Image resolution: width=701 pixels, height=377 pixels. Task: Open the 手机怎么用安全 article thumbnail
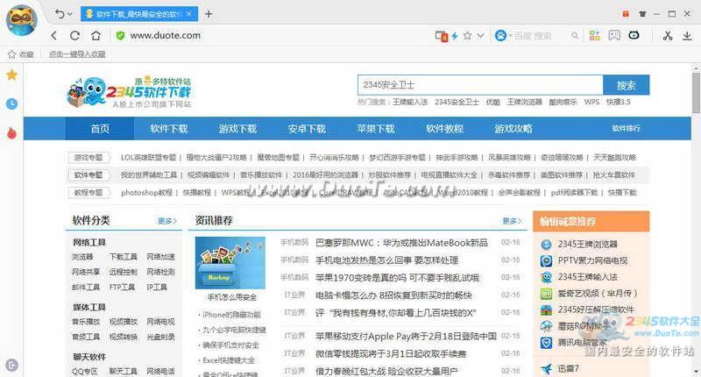230,263
